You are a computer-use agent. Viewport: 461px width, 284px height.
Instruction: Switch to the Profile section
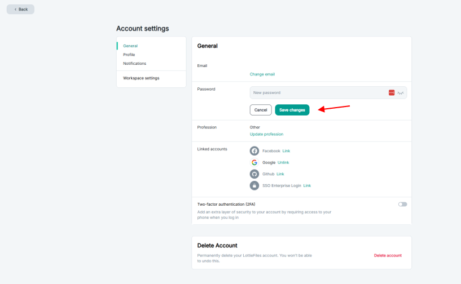click(x=129, y=55)
